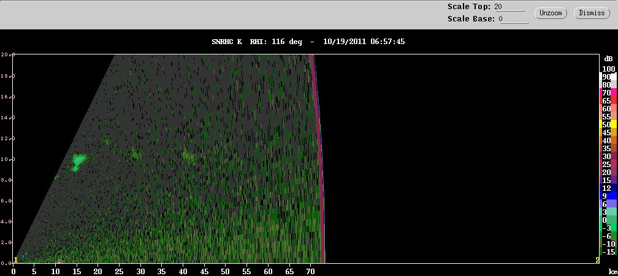618x276 pixels.
Task: Click the 35 km range axis label
Action: point(162,271)
